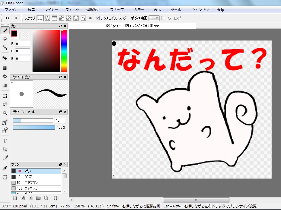Open the フィルタ menu
This screenshot has height=210, width=281.
[x=72, y=9]
